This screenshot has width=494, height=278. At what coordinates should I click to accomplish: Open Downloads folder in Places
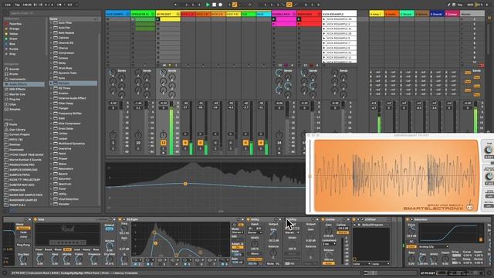coord(16,150)
